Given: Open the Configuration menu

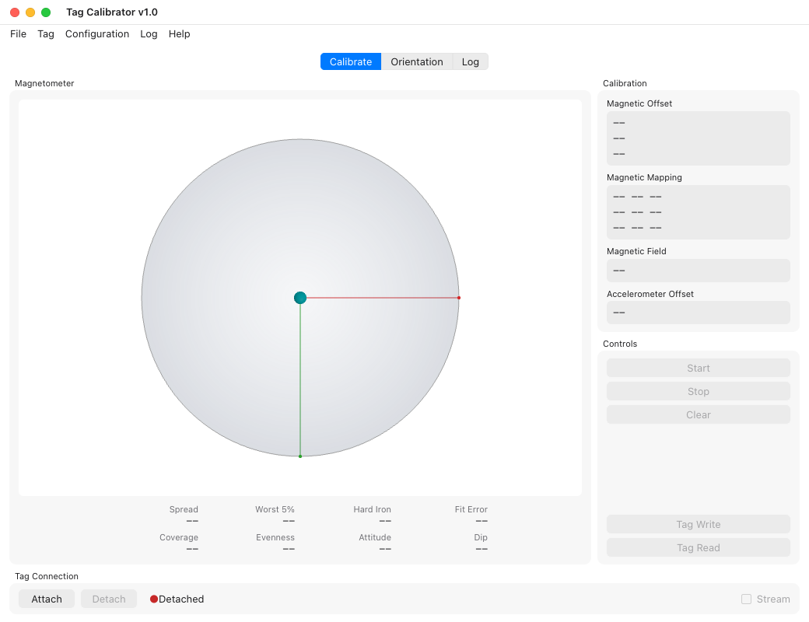Looking at the screenshot, I should [97, 34].
